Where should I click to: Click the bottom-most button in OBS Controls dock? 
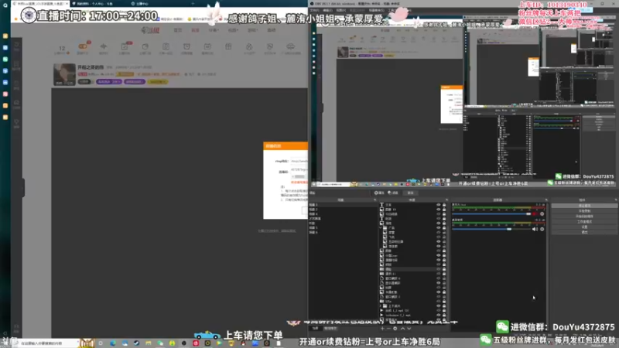pos(584,233)
